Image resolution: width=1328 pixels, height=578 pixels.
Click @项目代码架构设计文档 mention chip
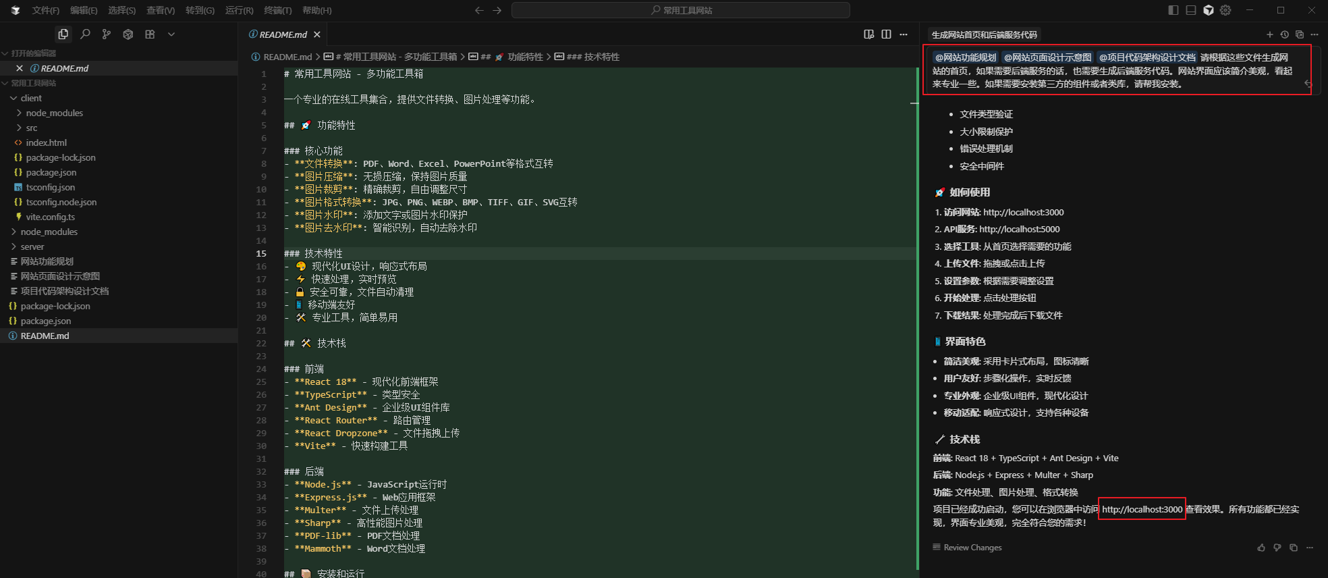point(1147,57)
